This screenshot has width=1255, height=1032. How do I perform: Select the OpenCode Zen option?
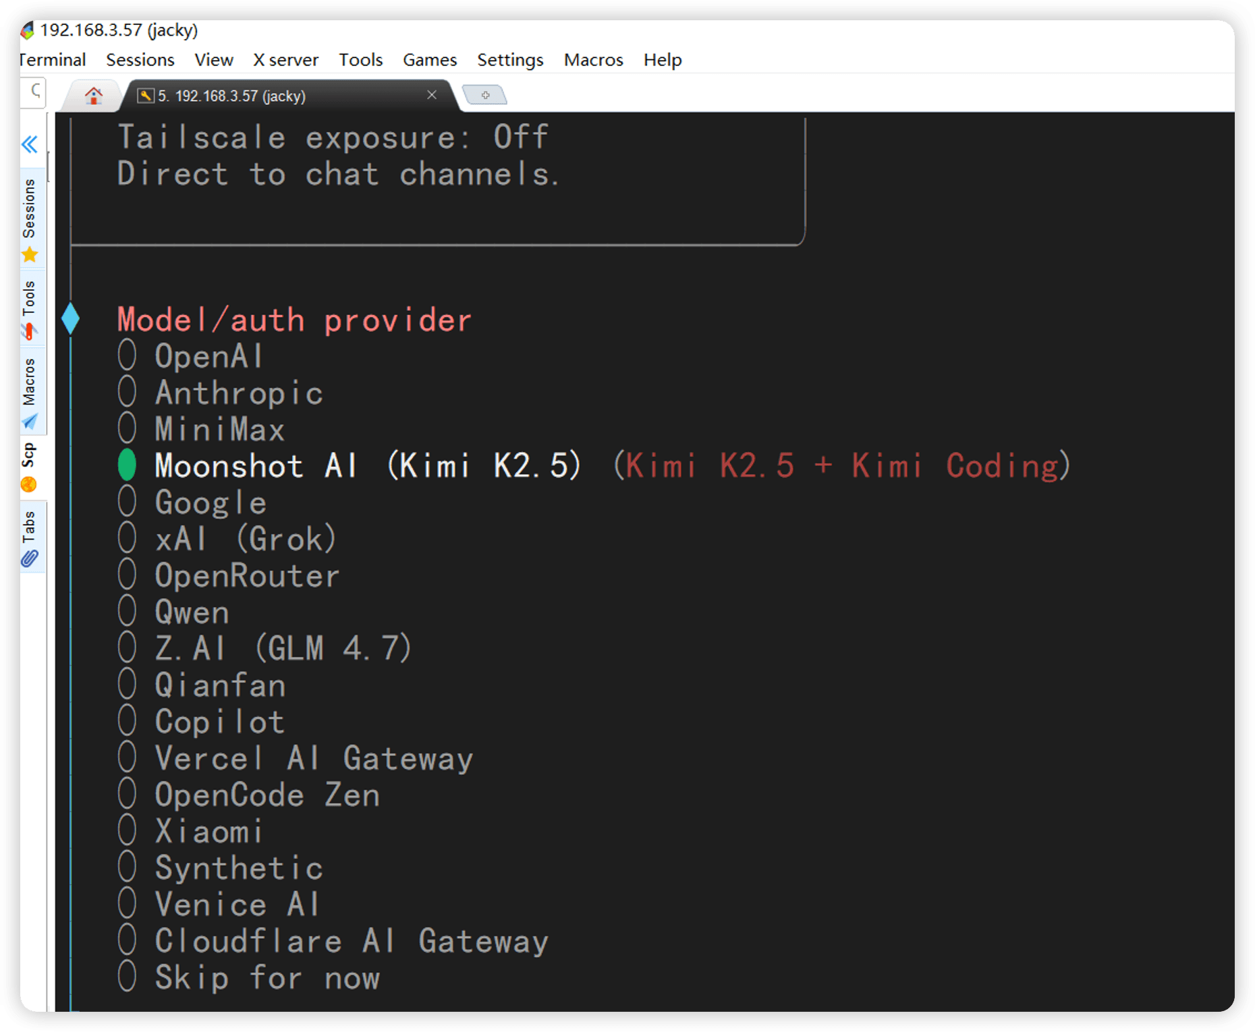[248, 795]
